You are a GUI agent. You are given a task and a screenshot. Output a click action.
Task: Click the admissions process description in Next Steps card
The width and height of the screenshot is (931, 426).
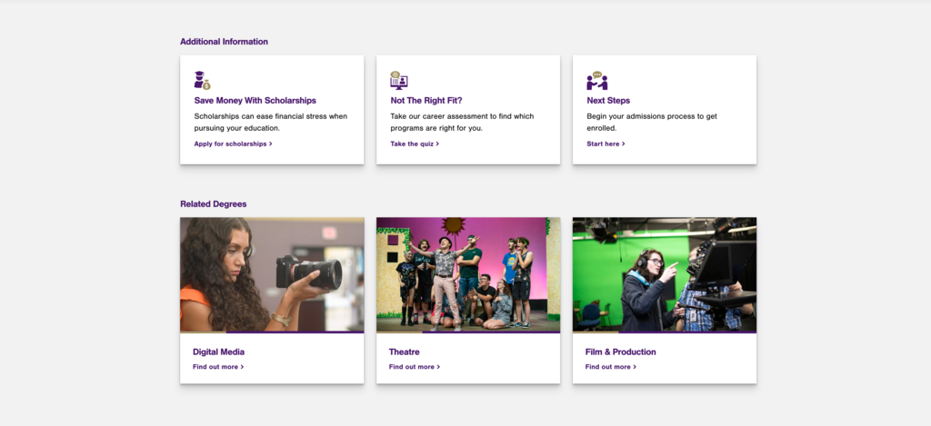[652, 122]
